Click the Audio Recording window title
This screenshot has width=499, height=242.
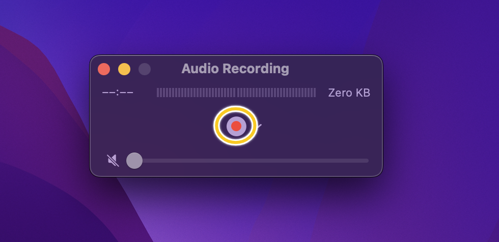pos(235,69)
